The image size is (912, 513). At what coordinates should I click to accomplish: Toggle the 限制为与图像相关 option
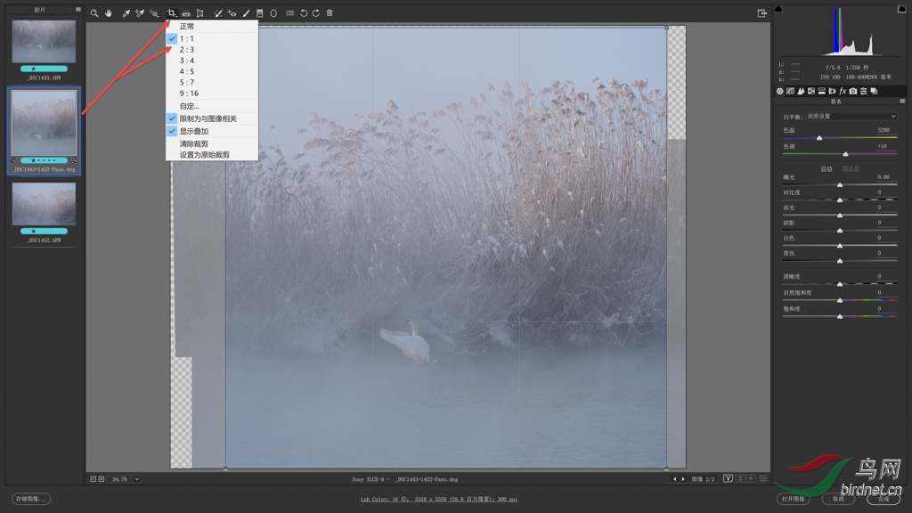point(208,118)
